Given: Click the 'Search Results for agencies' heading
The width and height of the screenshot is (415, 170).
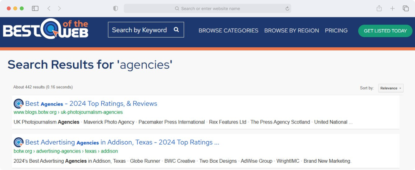Looking at the screenshot, I should pos(90,65).
